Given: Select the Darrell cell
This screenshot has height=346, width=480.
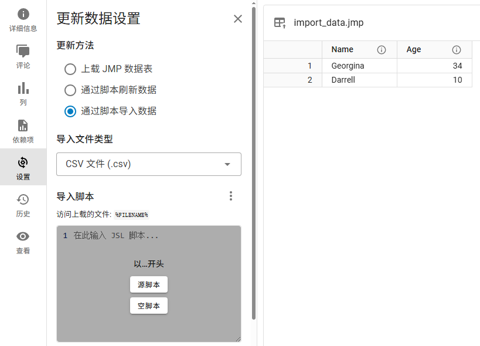Looking at the screenshot, I should pyautogui.click(x=359, y=80).
